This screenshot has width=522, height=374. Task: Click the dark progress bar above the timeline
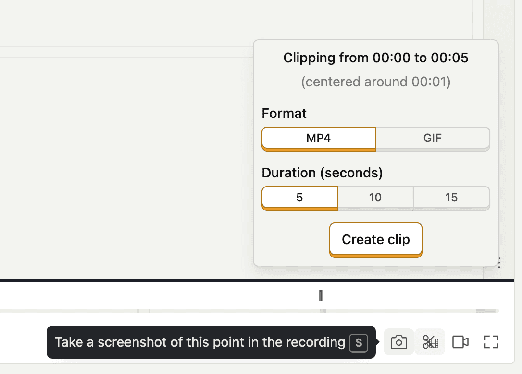pos(192,280)
